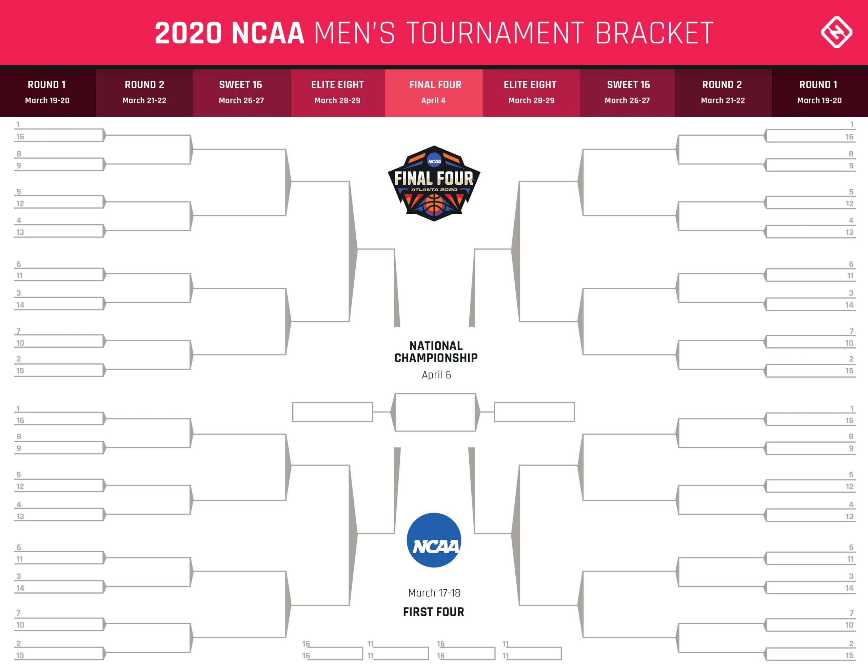Click the Final Four Atlanta 2020 logo

434,183
